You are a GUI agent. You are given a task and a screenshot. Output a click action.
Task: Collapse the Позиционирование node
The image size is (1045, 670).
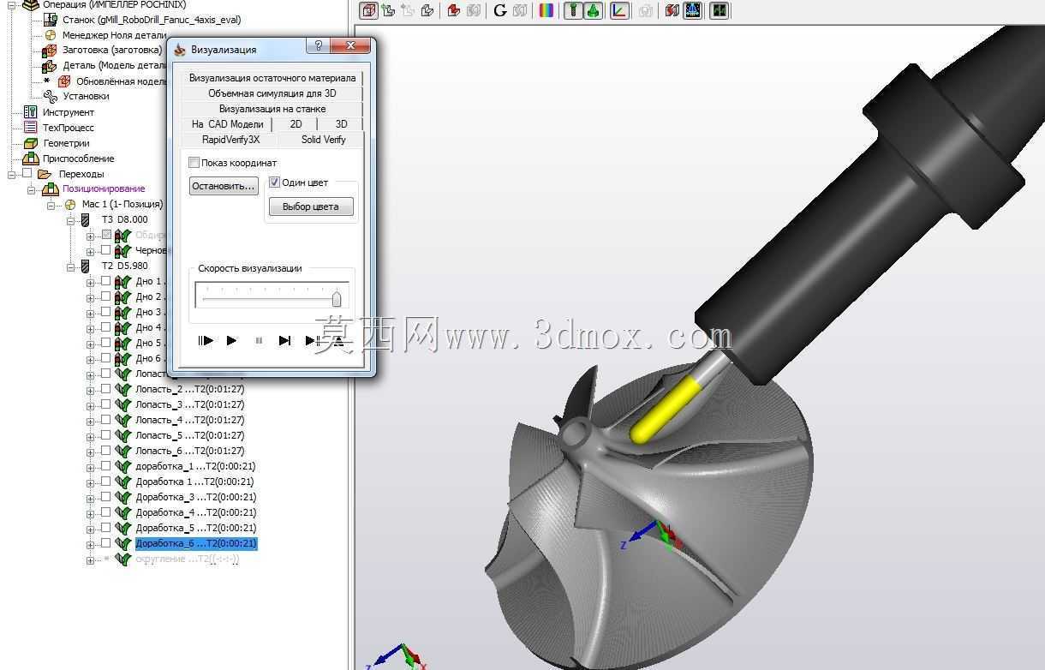33,190
